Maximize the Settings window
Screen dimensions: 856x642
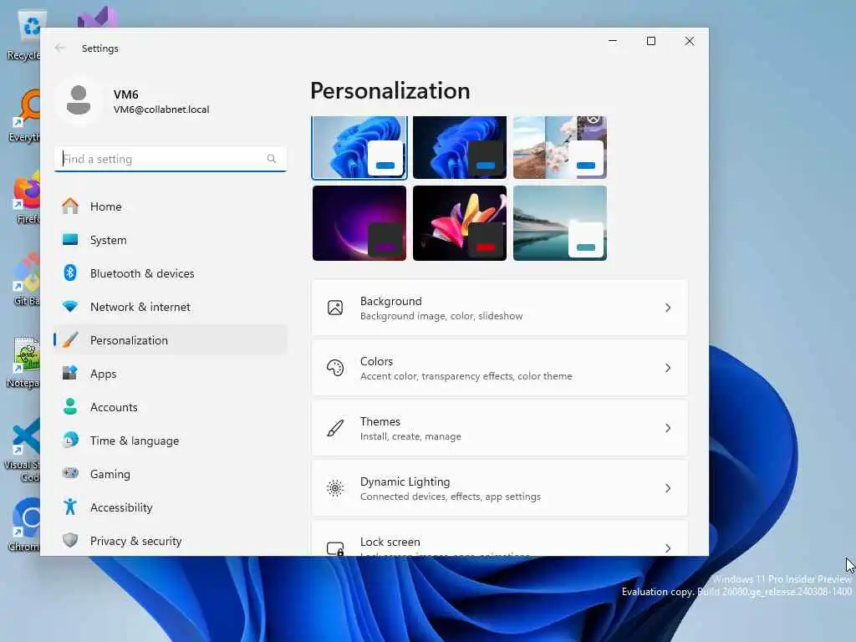[x=650, y=41]
